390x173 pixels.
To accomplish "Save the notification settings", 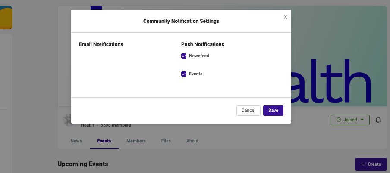I will click(x=273, y=111).
